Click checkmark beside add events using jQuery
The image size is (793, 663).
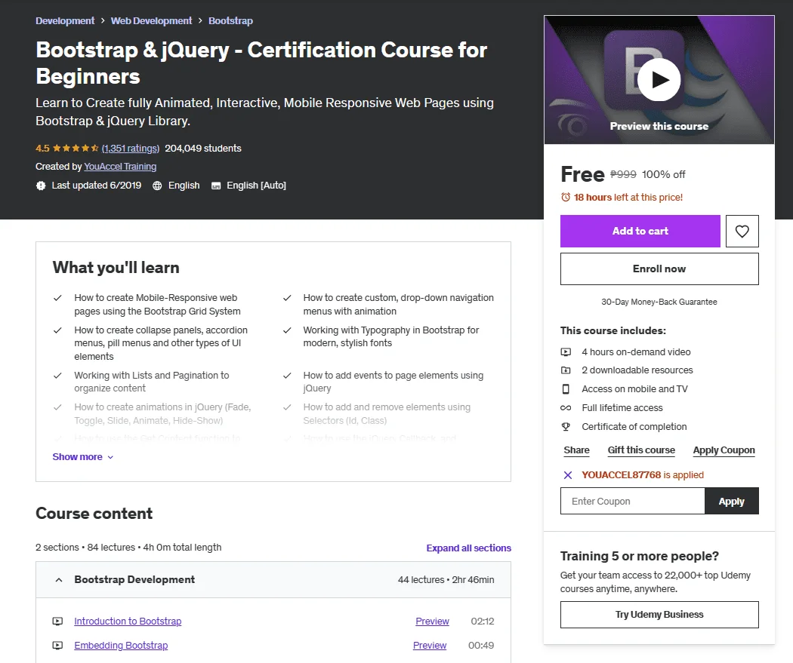[x=287, y=376]
